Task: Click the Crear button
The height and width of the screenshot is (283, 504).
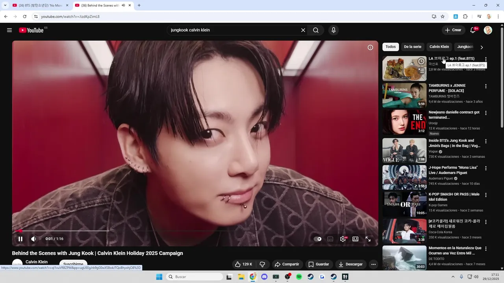Action: 453,30
